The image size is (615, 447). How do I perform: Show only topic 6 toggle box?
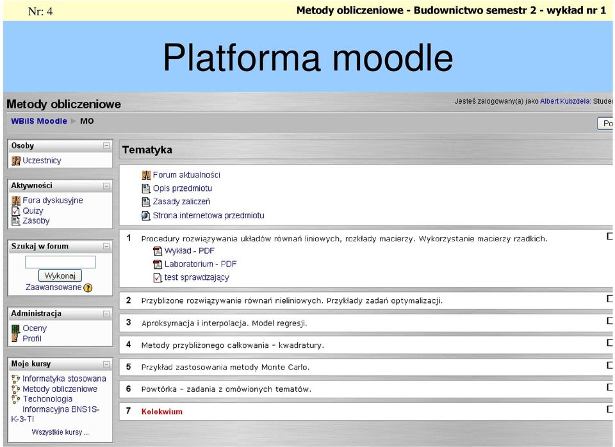coord(610,387)
